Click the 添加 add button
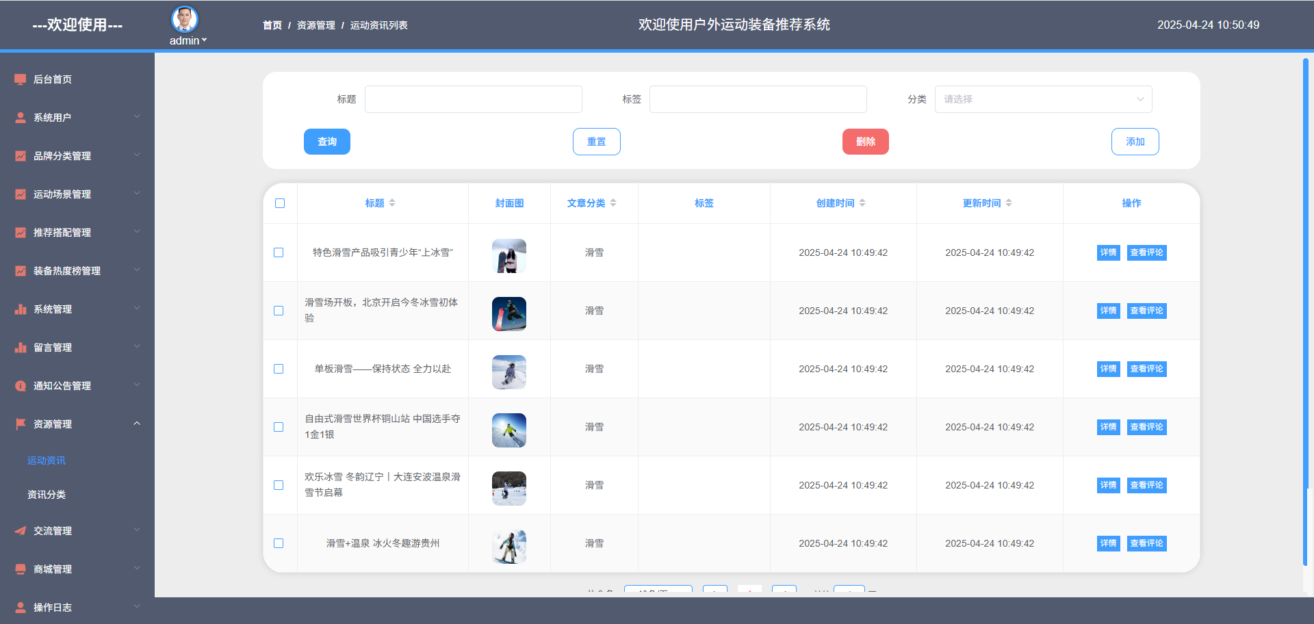 (1135, 142)
